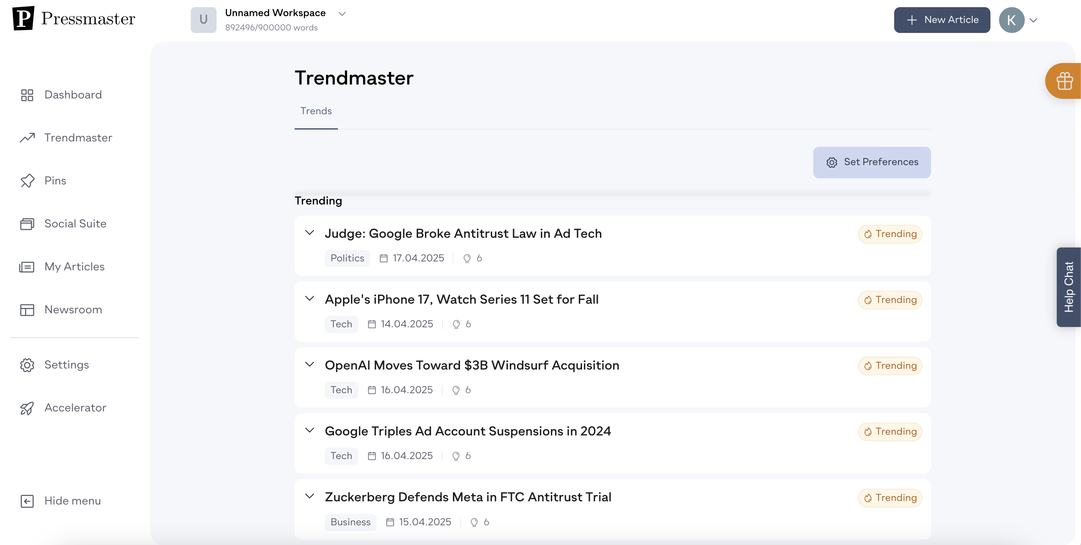Click the user avatar letter K
Screen dimensions: 1081x545
point(1011,20)
